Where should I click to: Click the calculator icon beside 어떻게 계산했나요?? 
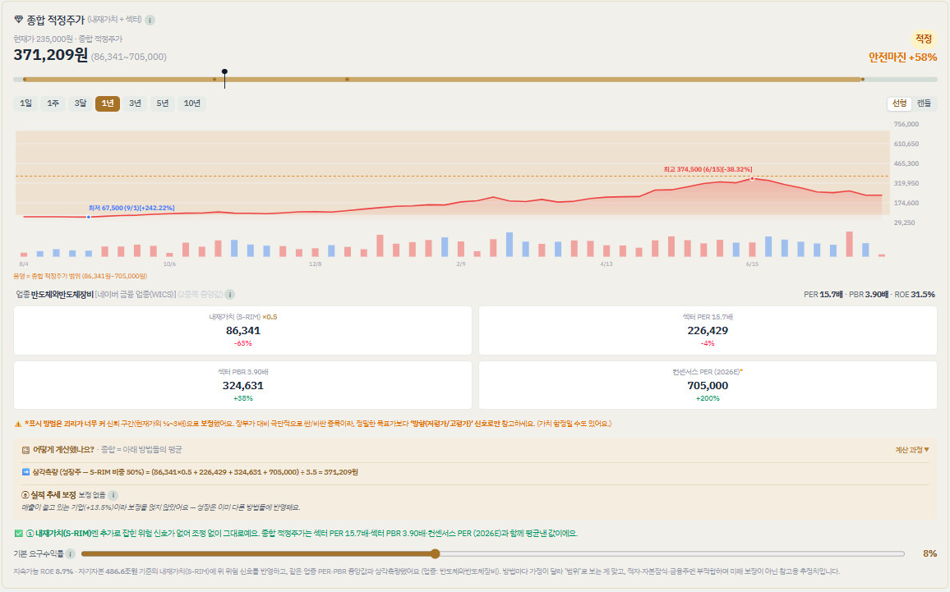tap(25, 450)
